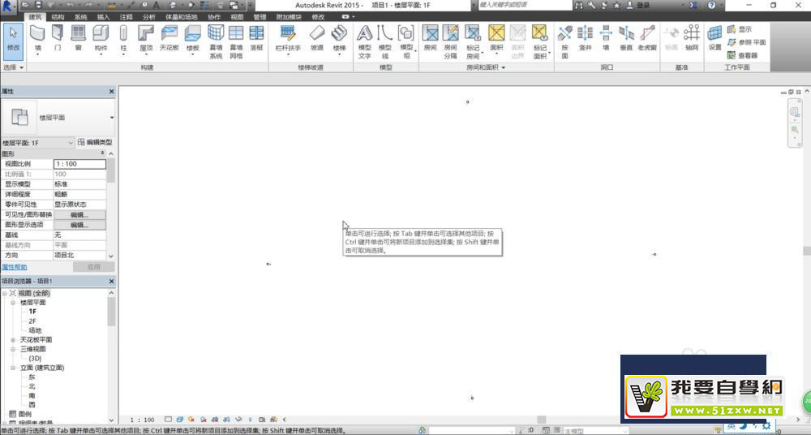Select the 竖井 (Shaft) opening tool
The width and height of the screenshot is (811, 435).
[x=585, y=37]
